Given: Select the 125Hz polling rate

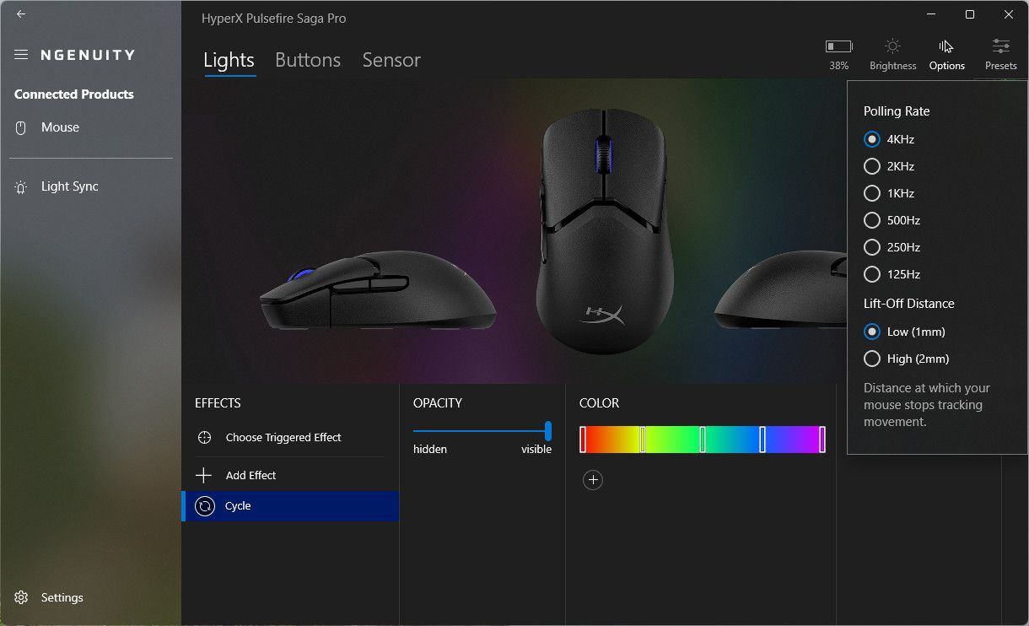Looking at the screenshot, I should click(x=872, y=274).
